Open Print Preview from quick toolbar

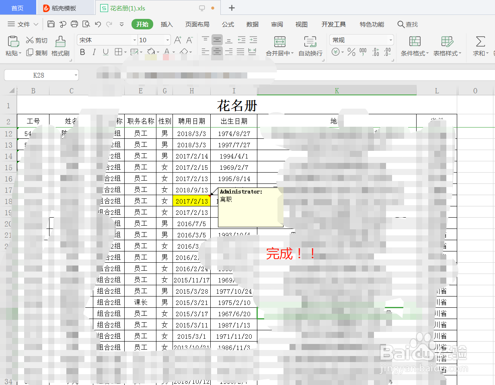[x=86, y=24]
